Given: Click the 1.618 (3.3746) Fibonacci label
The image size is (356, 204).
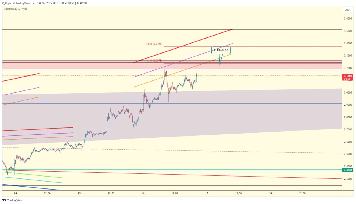Looking at the screenshot, I should (154, 44).
